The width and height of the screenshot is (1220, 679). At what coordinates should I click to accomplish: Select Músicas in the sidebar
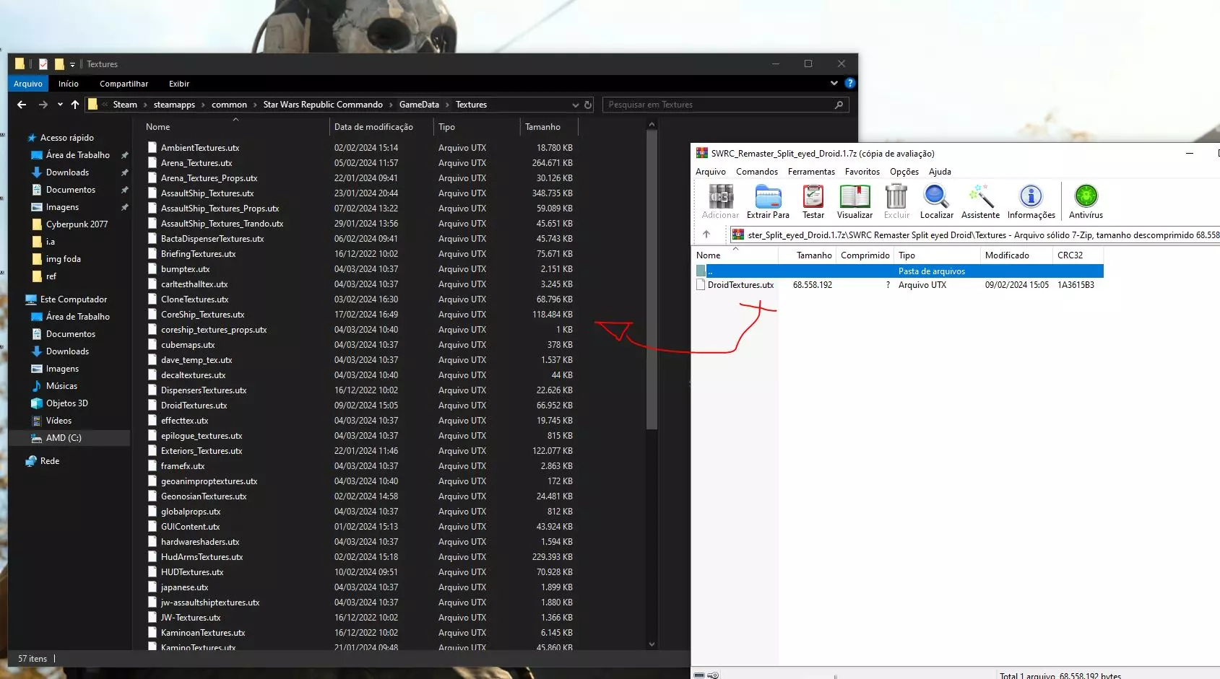61,386
